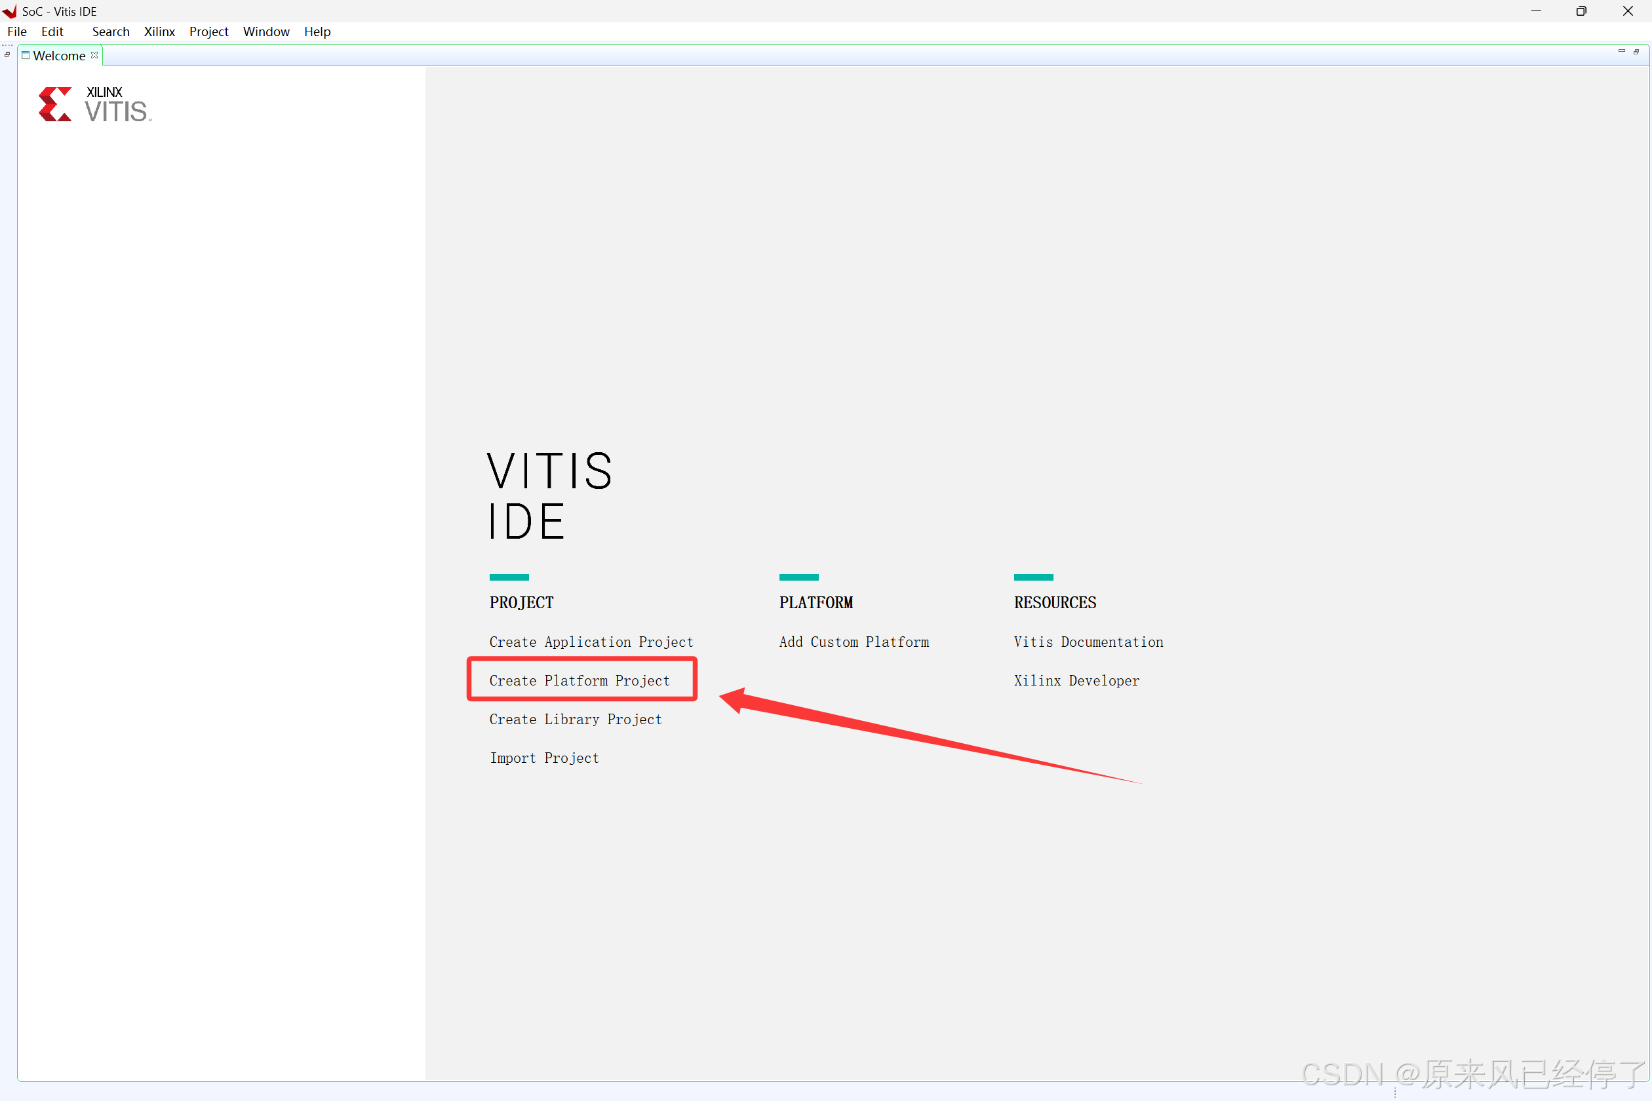Open Vitis Documentation link

[x=1088, y=642]
